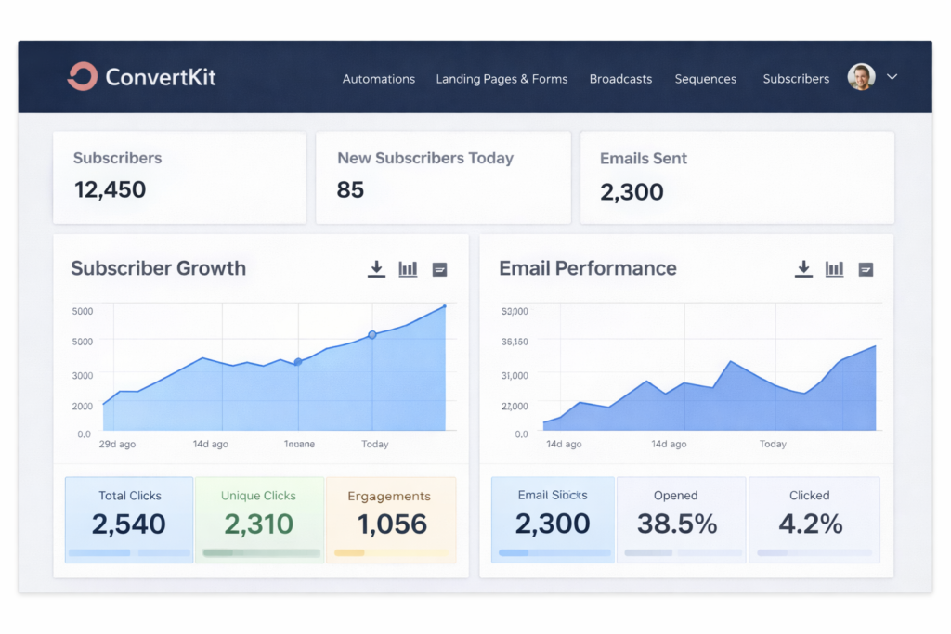Go to Broadcasts in the navigation
The image size is (951, 634).
click(620, 79)
